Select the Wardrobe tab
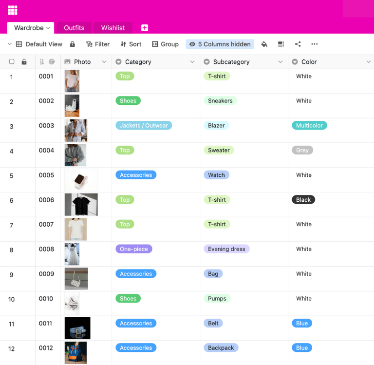The height and width of the screenshot is (365, 374). [29, 28]
